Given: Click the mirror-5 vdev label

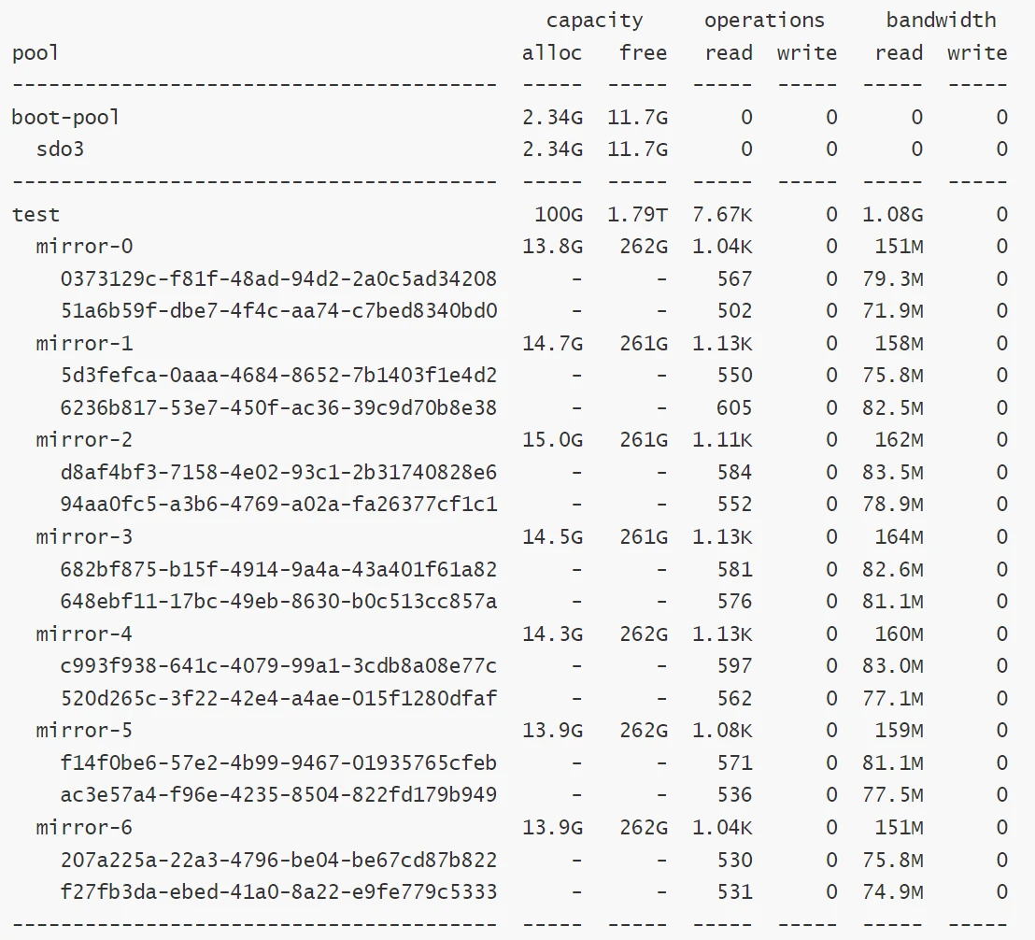Looking at the screenshot, I should 84,731.
